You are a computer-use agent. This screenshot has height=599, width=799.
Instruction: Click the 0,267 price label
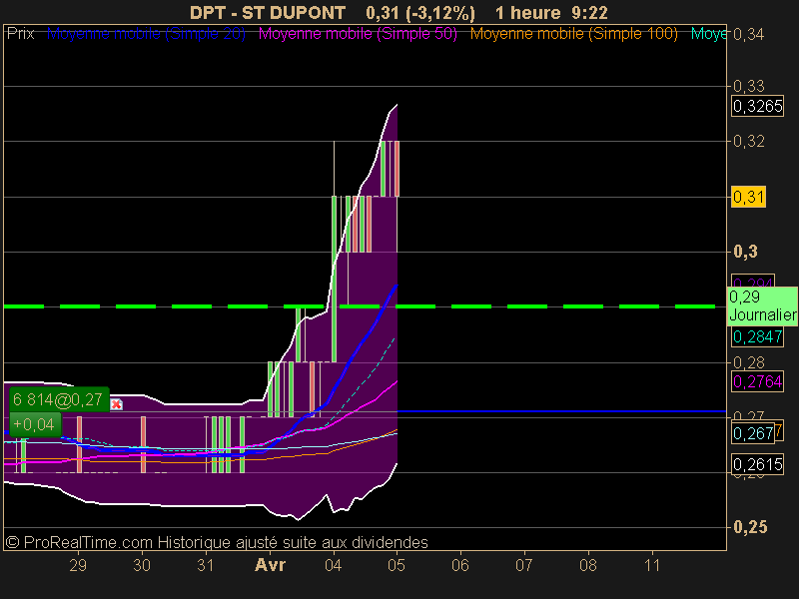click(753, 433)
